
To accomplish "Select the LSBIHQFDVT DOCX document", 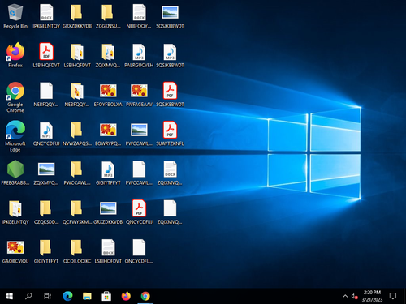I will 108,250.
